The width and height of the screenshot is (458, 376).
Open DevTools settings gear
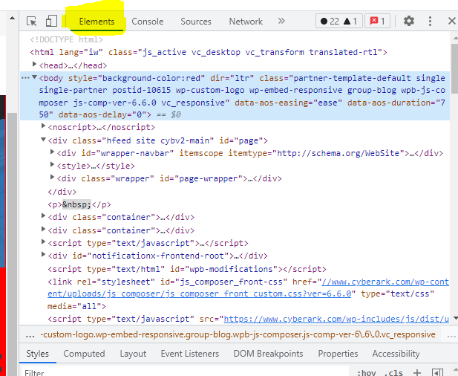tap(408, 21)
